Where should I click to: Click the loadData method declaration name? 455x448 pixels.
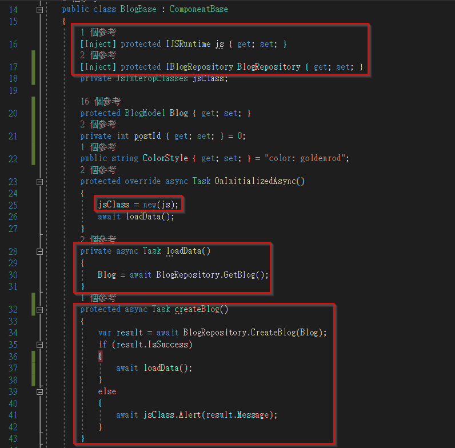point(184,251)
